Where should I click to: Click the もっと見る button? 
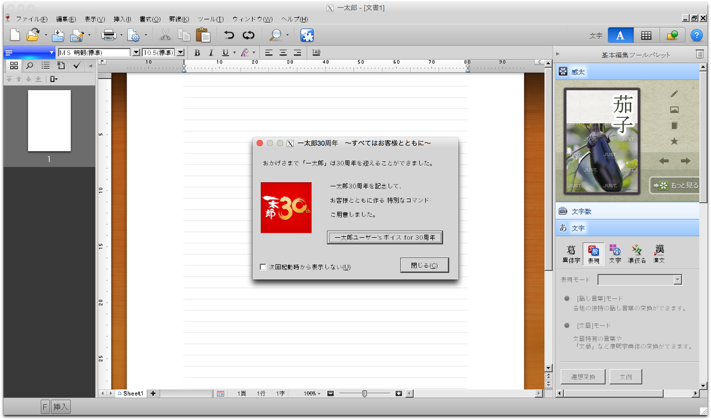click(x=675, y=186)
